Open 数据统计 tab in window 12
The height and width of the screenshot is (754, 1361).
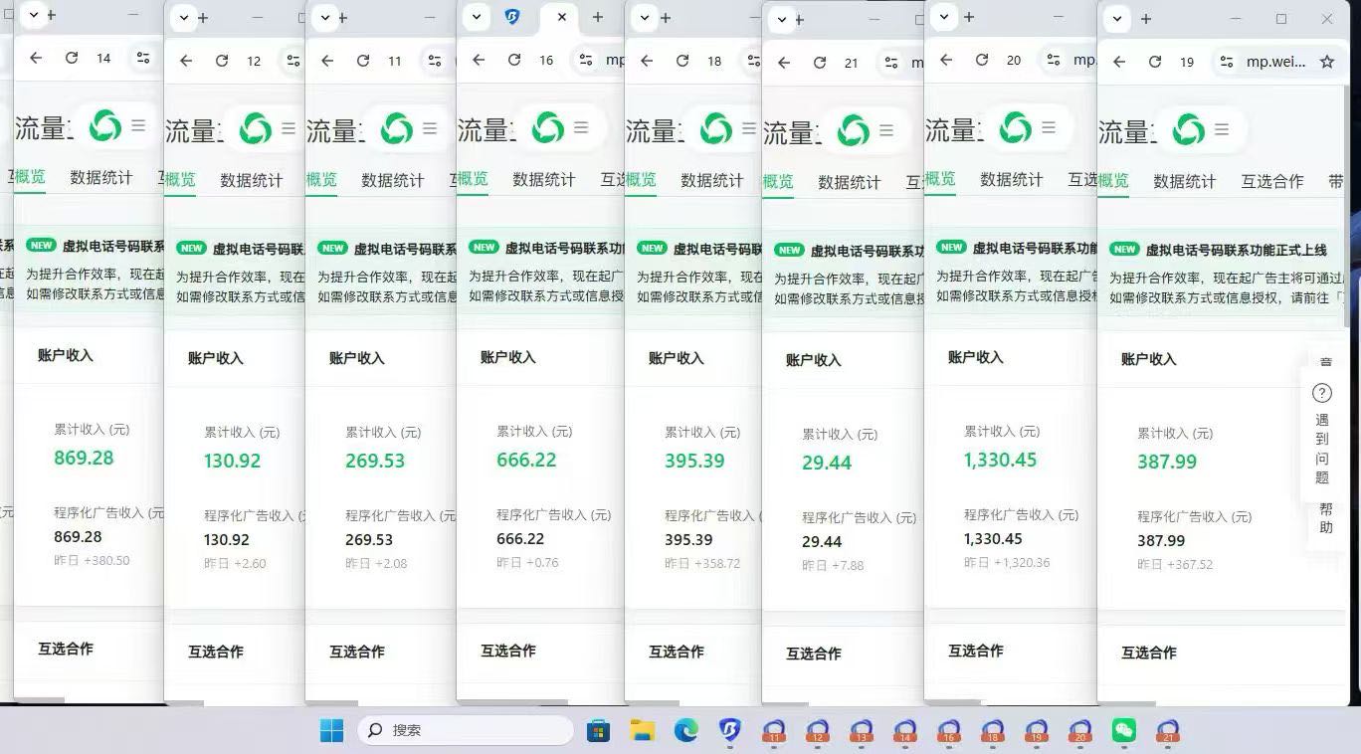coord(251,180)
